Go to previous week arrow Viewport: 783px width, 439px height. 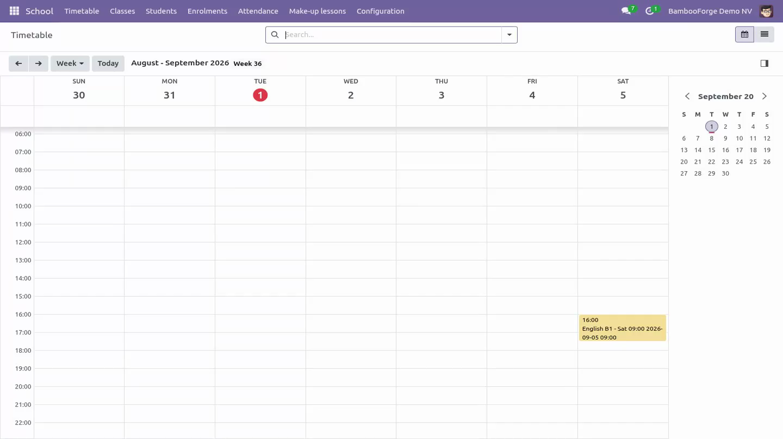18,63
